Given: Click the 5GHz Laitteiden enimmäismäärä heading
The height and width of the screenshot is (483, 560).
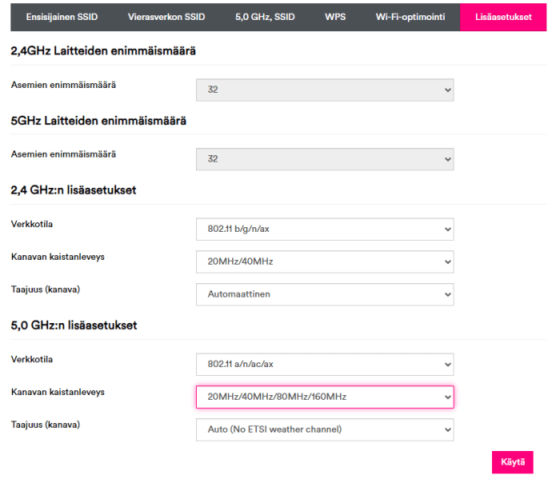Looking at the screenshot, I should click(x=98, y=121).
